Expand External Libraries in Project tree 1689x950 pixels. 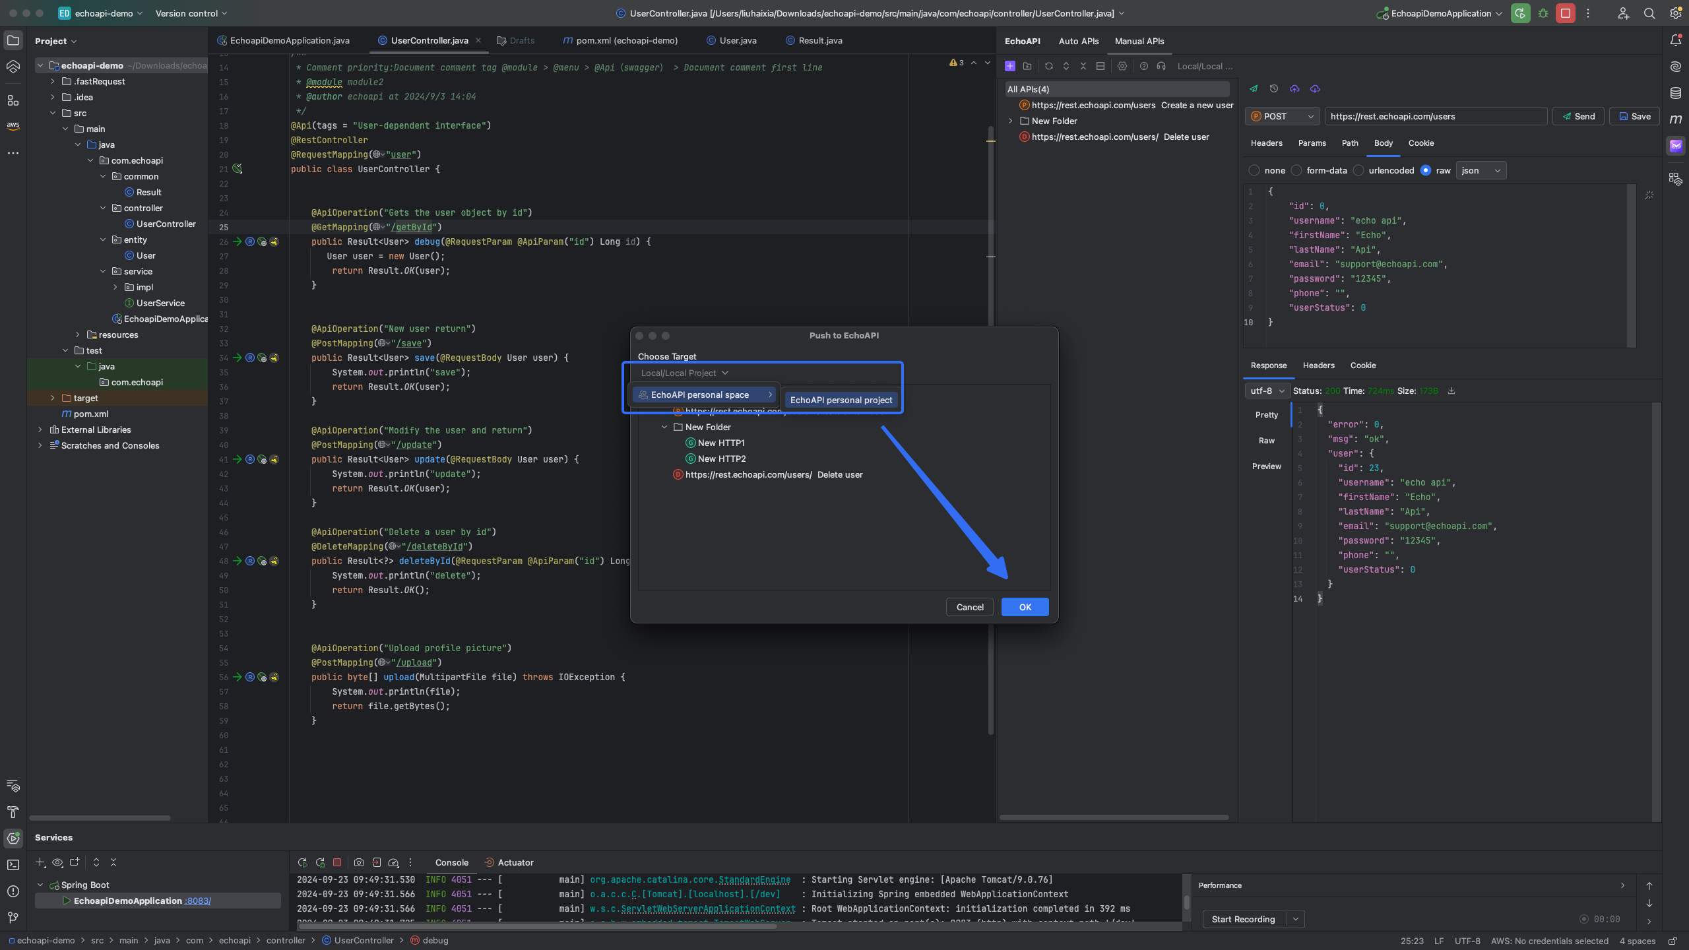point(40,429)
